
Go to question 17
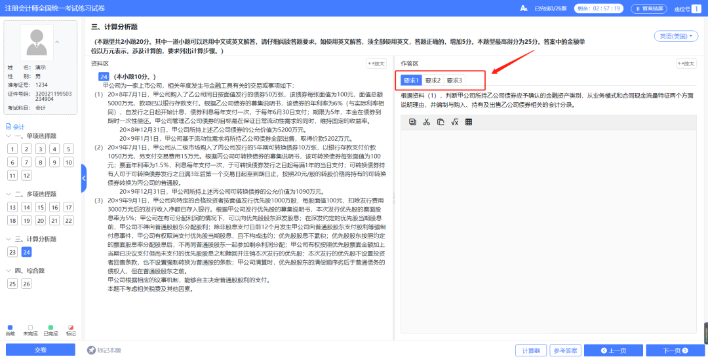[69, 208]
